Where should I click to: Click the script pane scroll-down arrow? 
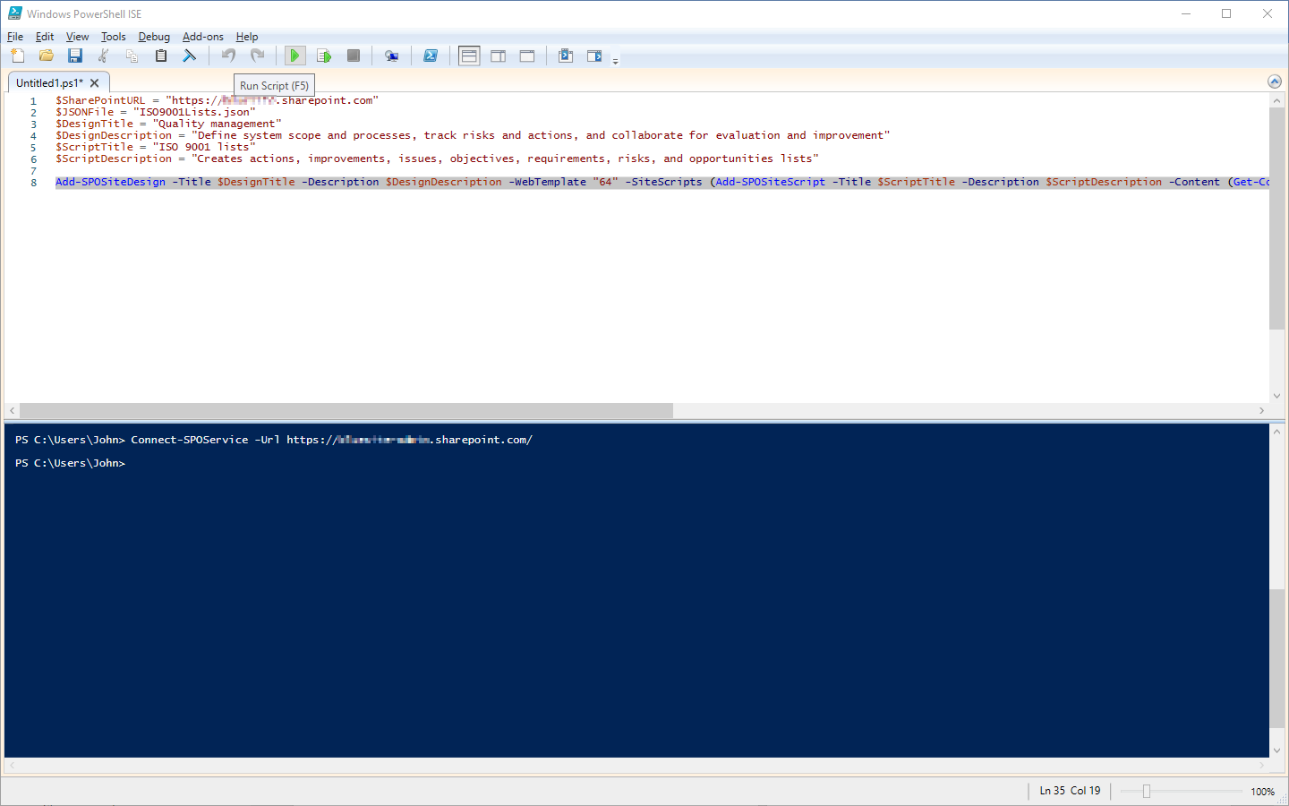click(1276, 395)
